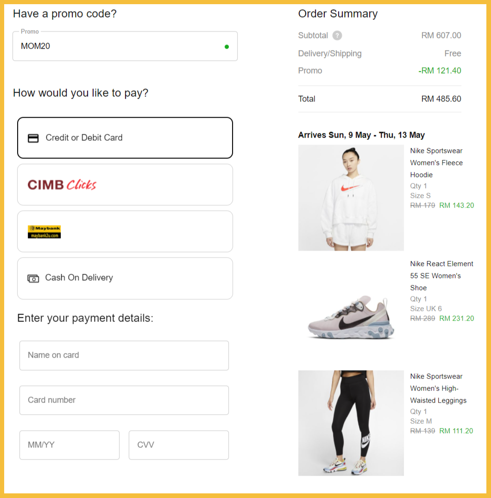Viewport: 491px width, 498px height.
Task: Focus the CVV input box
Action: pos(179,445)
